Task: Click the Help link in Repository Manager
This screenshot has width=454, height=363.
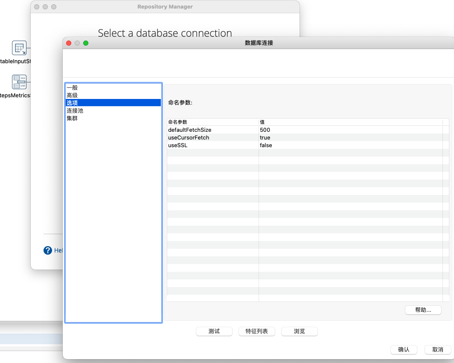Action: [58, 250]
